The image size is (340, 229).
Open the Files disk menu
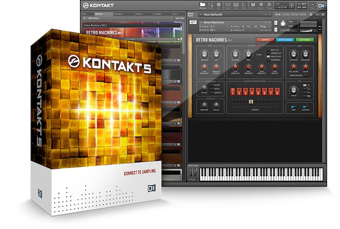(253, 5)
